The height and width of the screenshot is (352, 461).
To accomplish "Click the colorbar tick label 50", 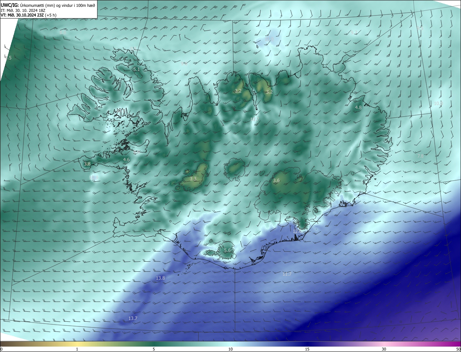I will pos(458,349).
